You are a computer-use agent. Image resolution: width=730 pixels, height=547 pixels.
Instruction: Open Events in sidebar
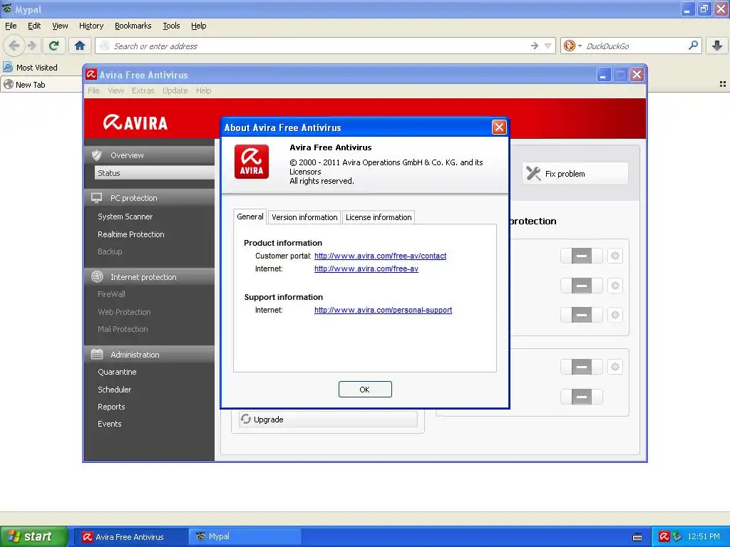pos(109,424)
